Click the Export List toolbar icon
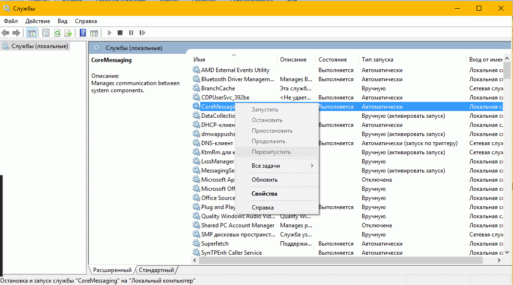The width and height of the screenshot is (513, 285). coord(68,33)
